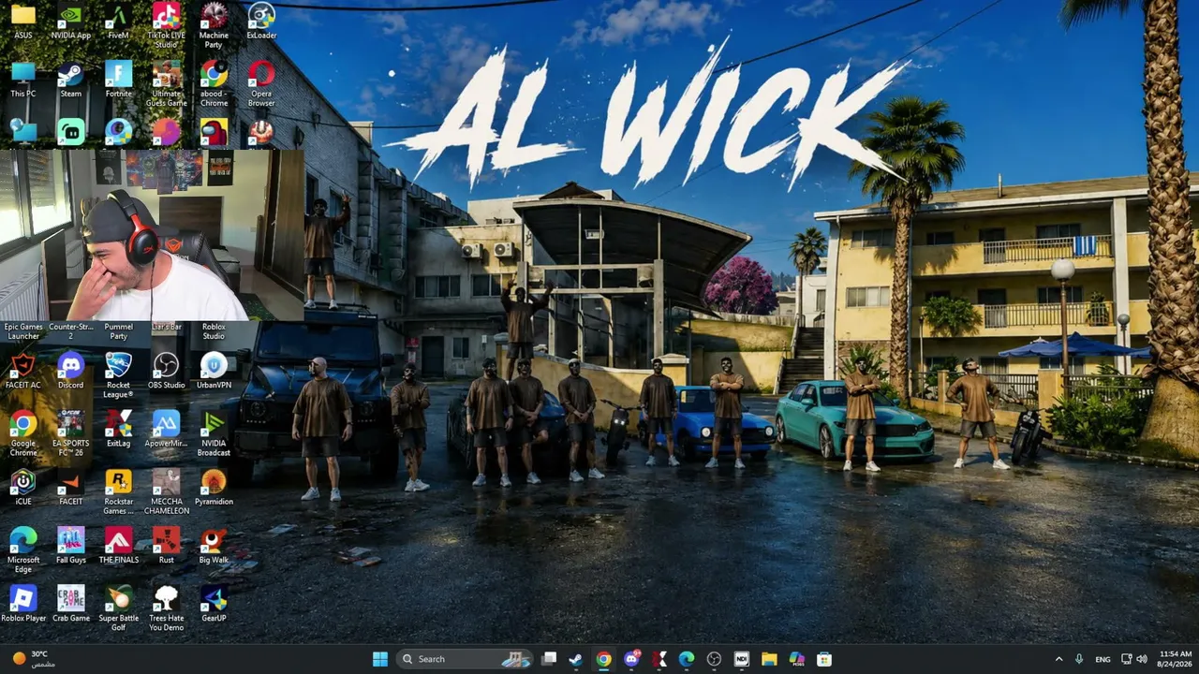Switch to Chrome on the taskbar

coord(604,659)
